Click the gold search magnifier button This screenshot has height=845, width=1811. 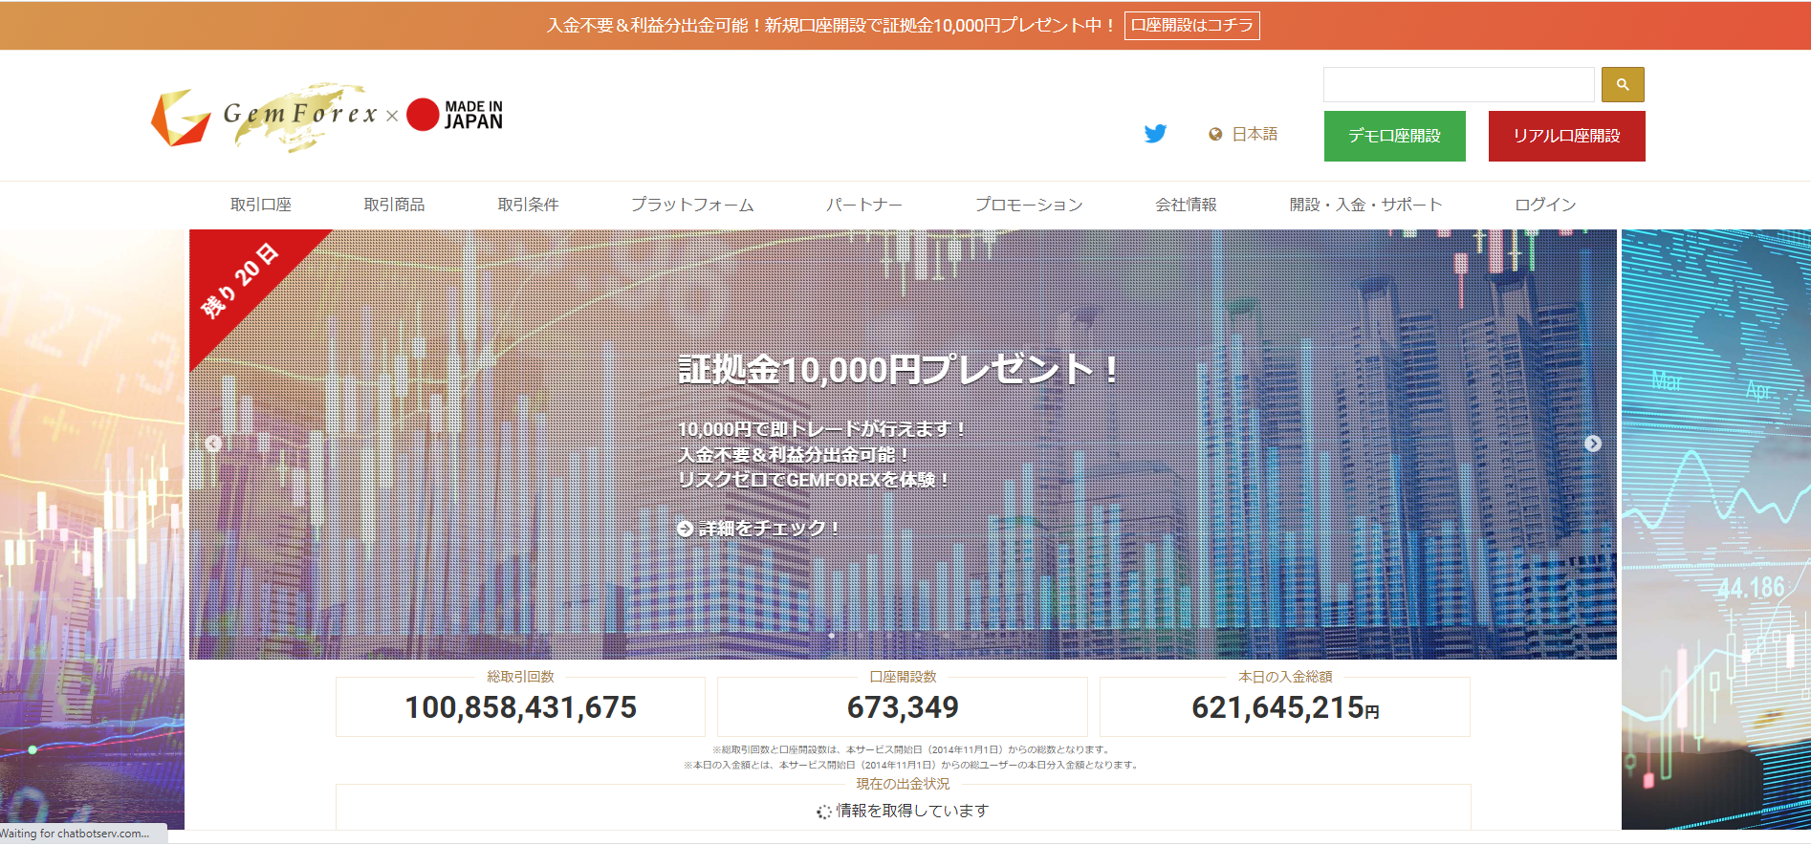click(x=1623, y=85)
